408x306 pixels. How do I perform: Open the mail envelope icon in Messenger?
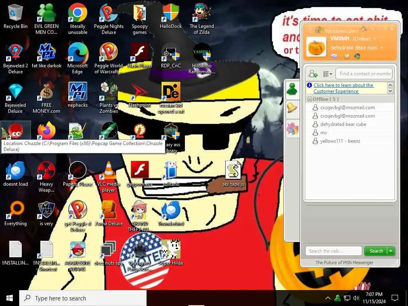[x=334, y=56]
